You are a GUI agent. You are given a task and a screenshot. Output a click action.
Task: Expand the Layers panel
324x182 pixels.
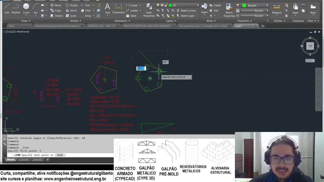point(171,21)
